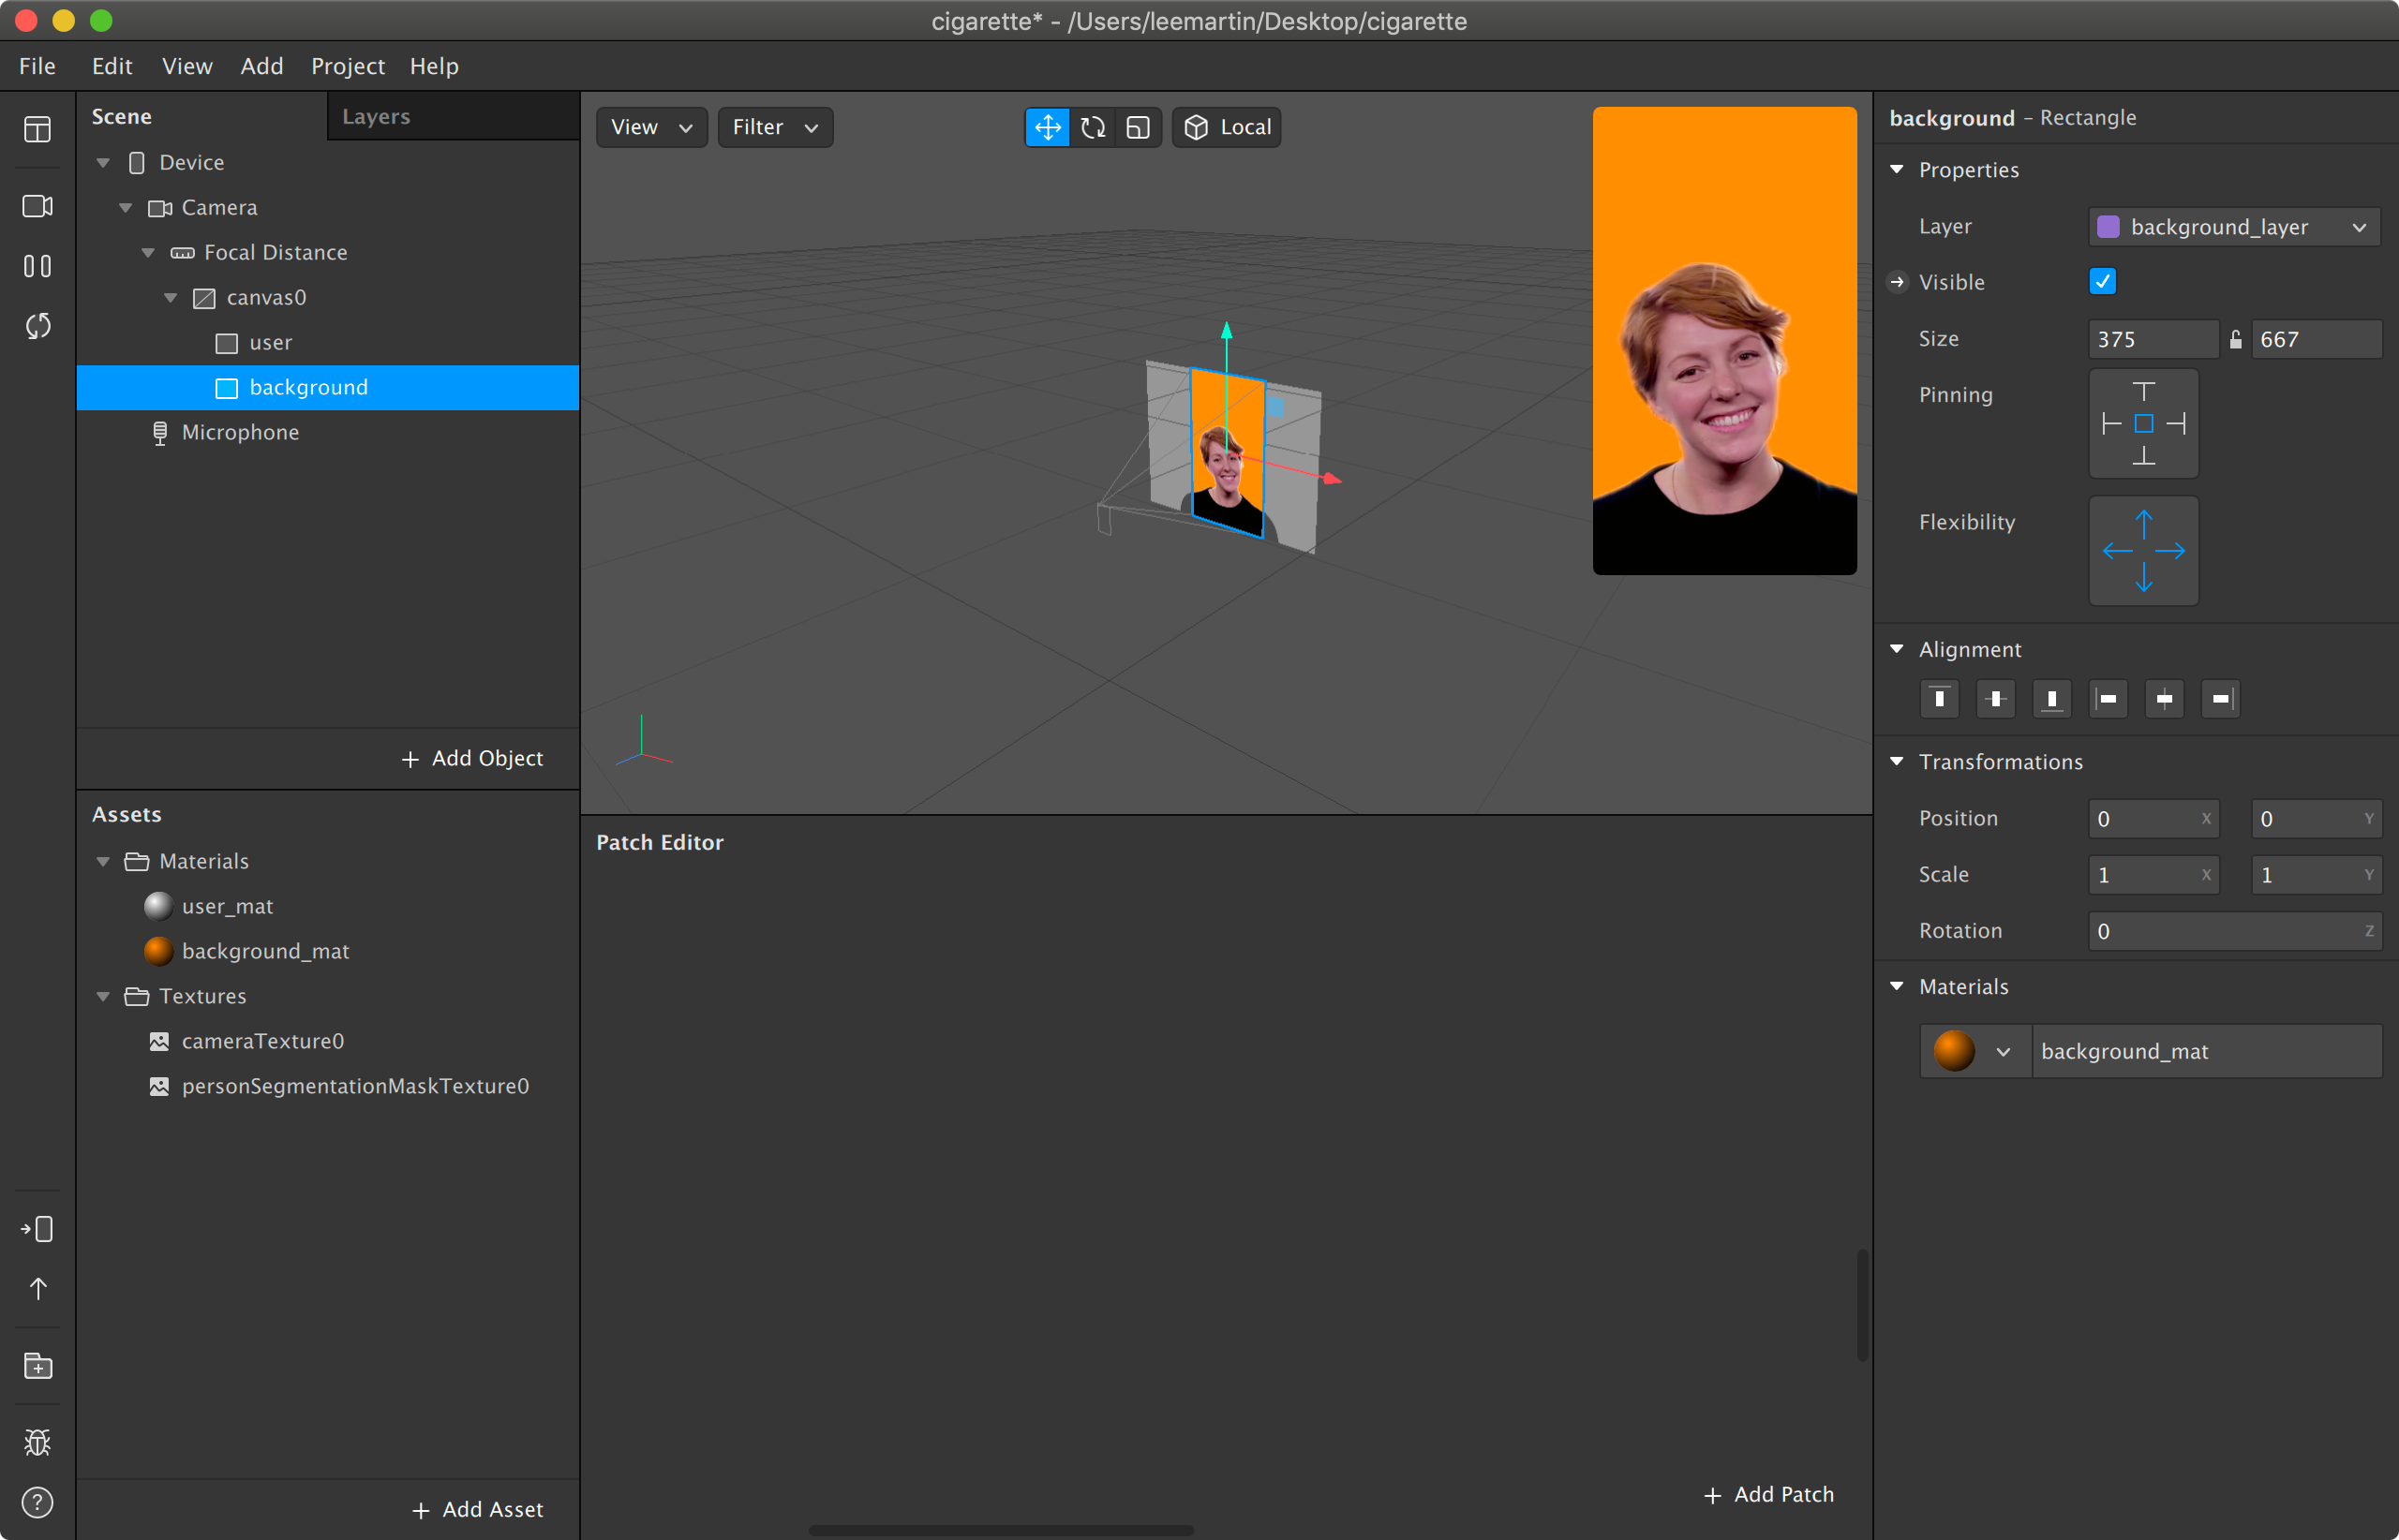Viewport: 2399px width, 1540px height.
Task: Select the Microphone object
Action: point(328,432)
